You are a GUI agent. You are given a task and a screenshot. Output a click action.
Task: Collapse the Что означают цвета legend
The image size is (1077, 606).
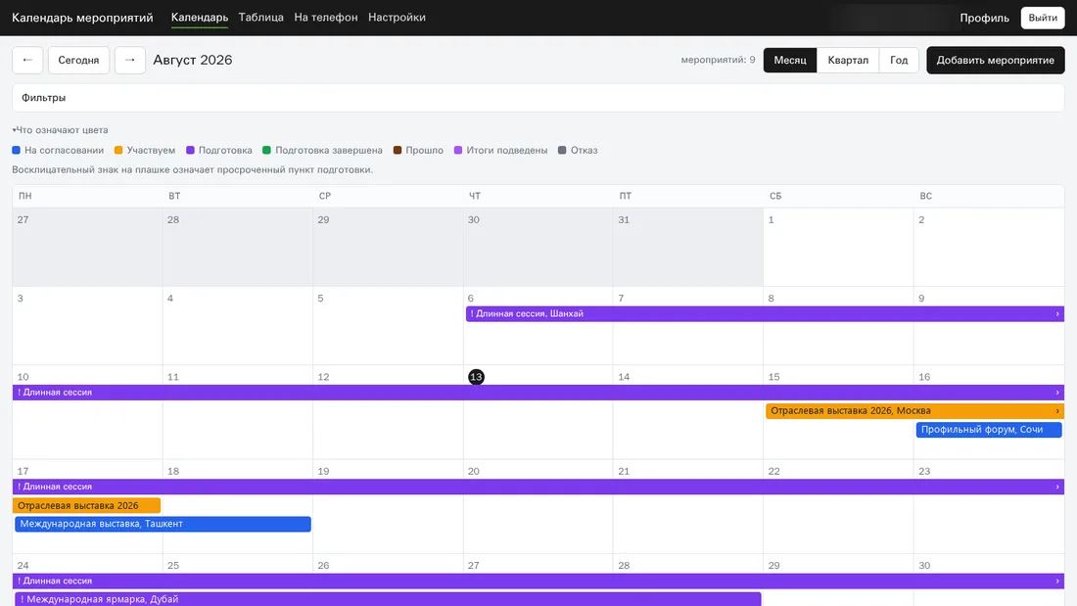60,130
